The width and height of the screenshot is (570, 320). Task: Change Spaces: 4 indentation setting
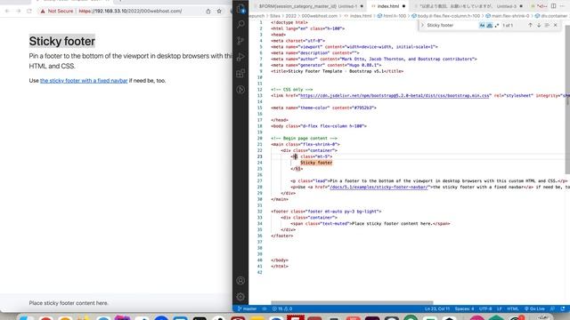coord(464,308)
